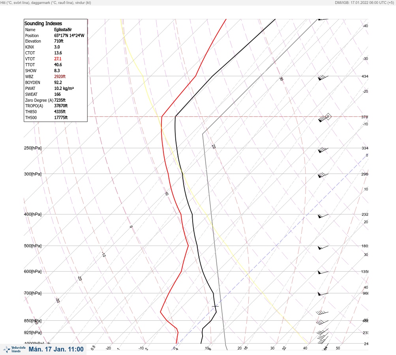Click the 850[hPa] pressure label
This screenshot has width=396, height=355.
point(33,321)
